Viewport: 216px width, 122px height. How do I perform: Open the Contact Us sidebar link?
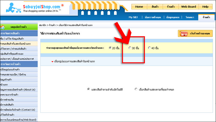19,110
